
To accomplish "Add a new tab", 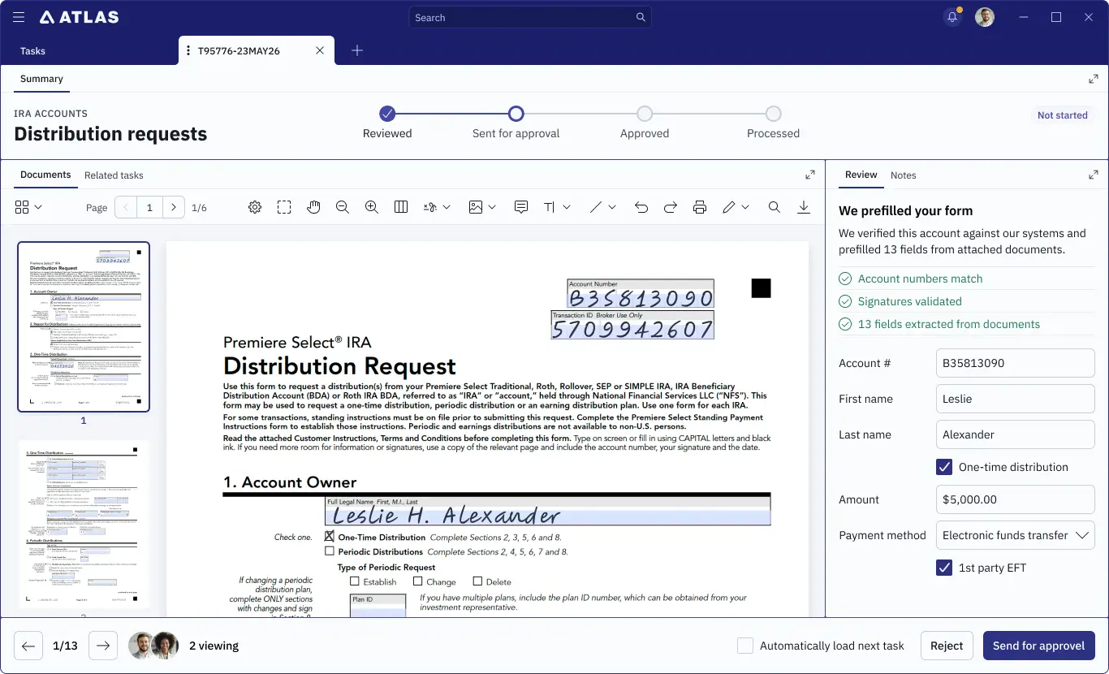I will 357,50.
